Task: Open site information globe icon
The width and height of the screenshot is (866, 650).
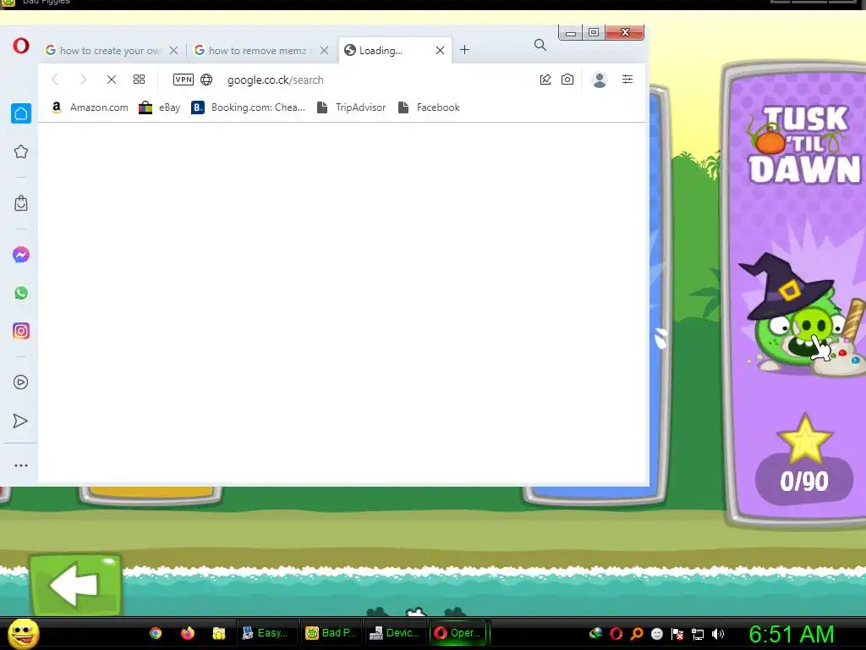Action: tap(206, 80)
